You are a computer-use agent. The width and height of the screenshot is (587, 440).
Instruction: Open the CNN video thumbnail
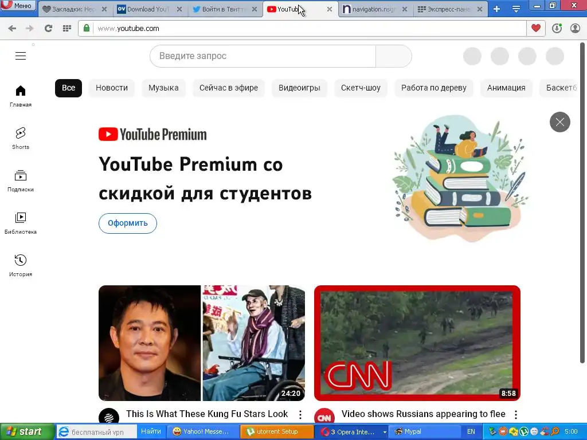tap(417, 343)
